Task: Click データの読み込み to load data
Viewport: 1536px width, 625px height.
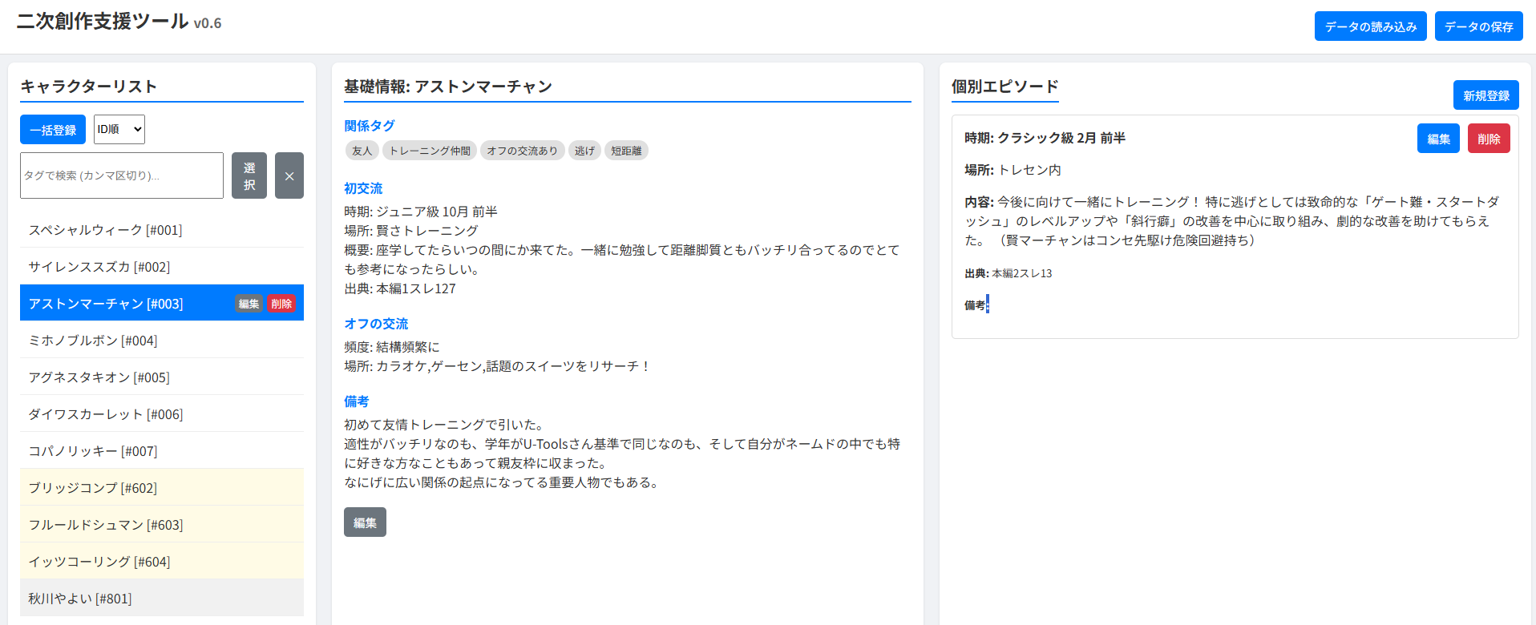Action: point(1370,26)
